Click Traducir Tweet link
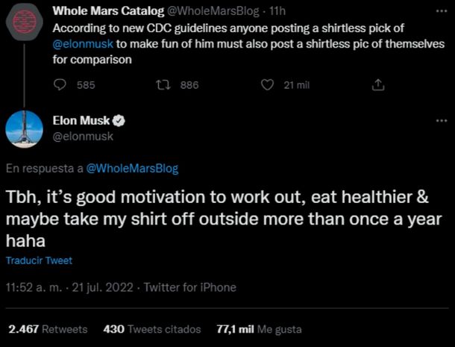 (39, 260)
